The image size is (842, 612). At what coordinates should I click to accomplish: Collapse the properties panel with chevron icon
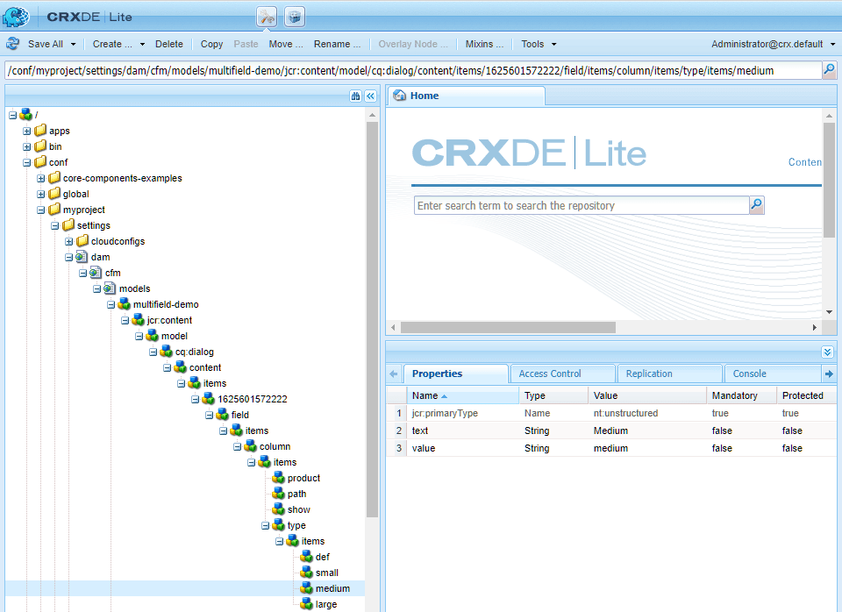(827, 352)
